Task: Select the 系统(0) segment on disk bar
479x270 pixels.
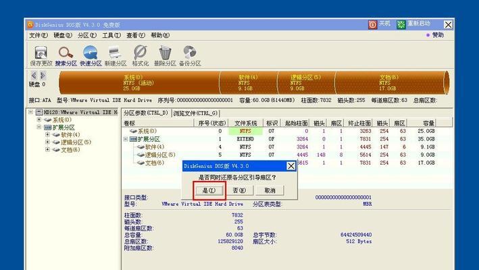Action: tap(139, 82)
